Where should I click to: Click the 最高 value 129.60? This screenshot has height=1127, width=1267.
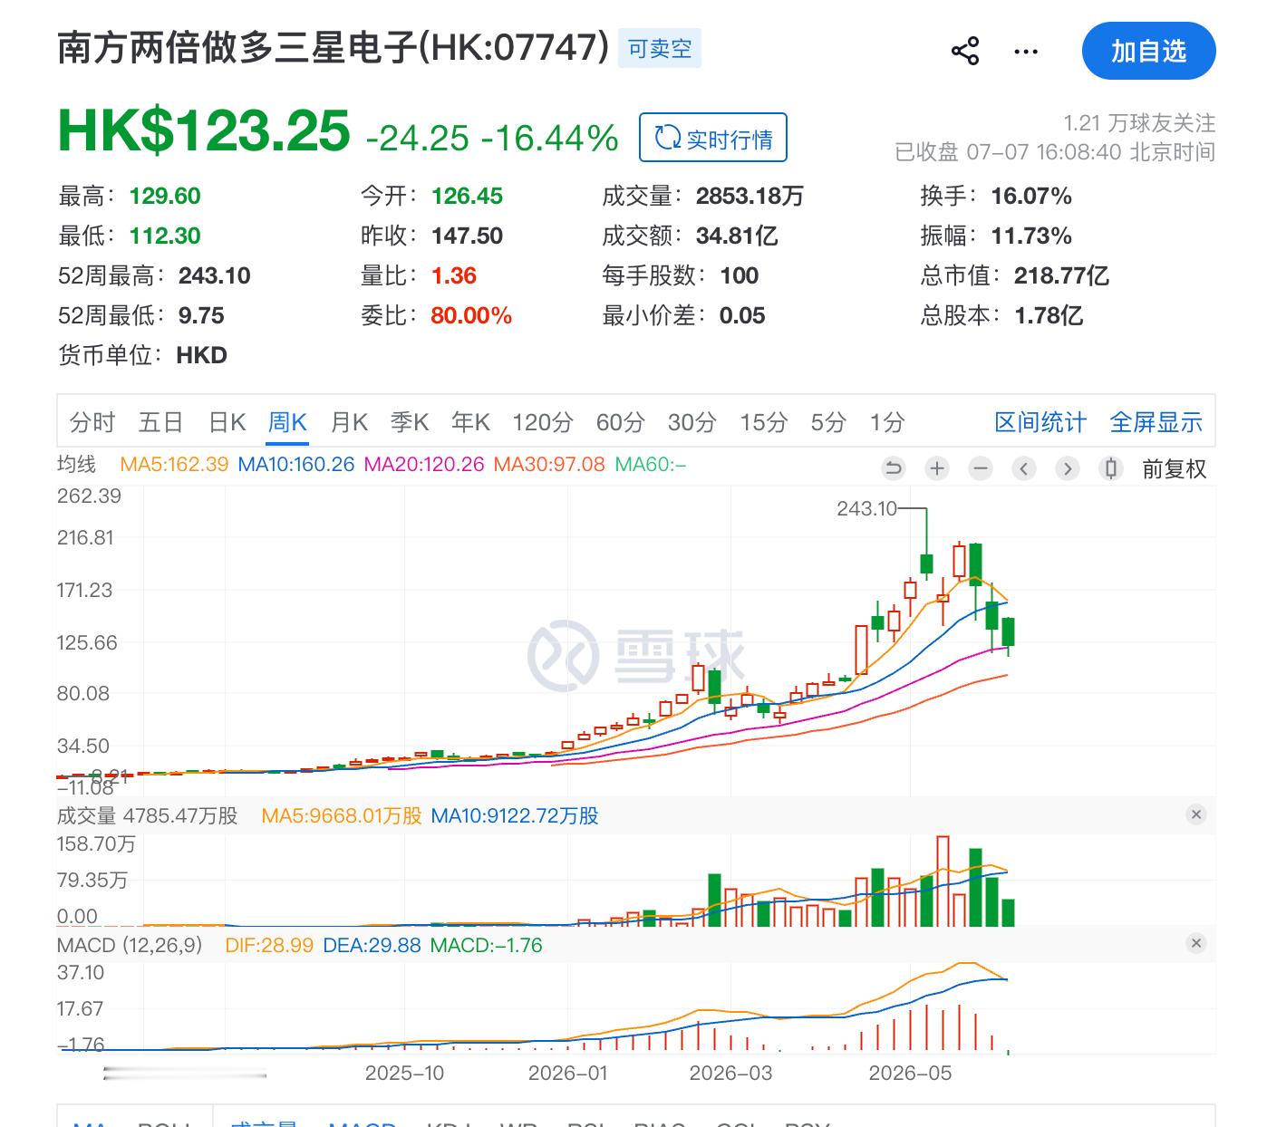165,196
